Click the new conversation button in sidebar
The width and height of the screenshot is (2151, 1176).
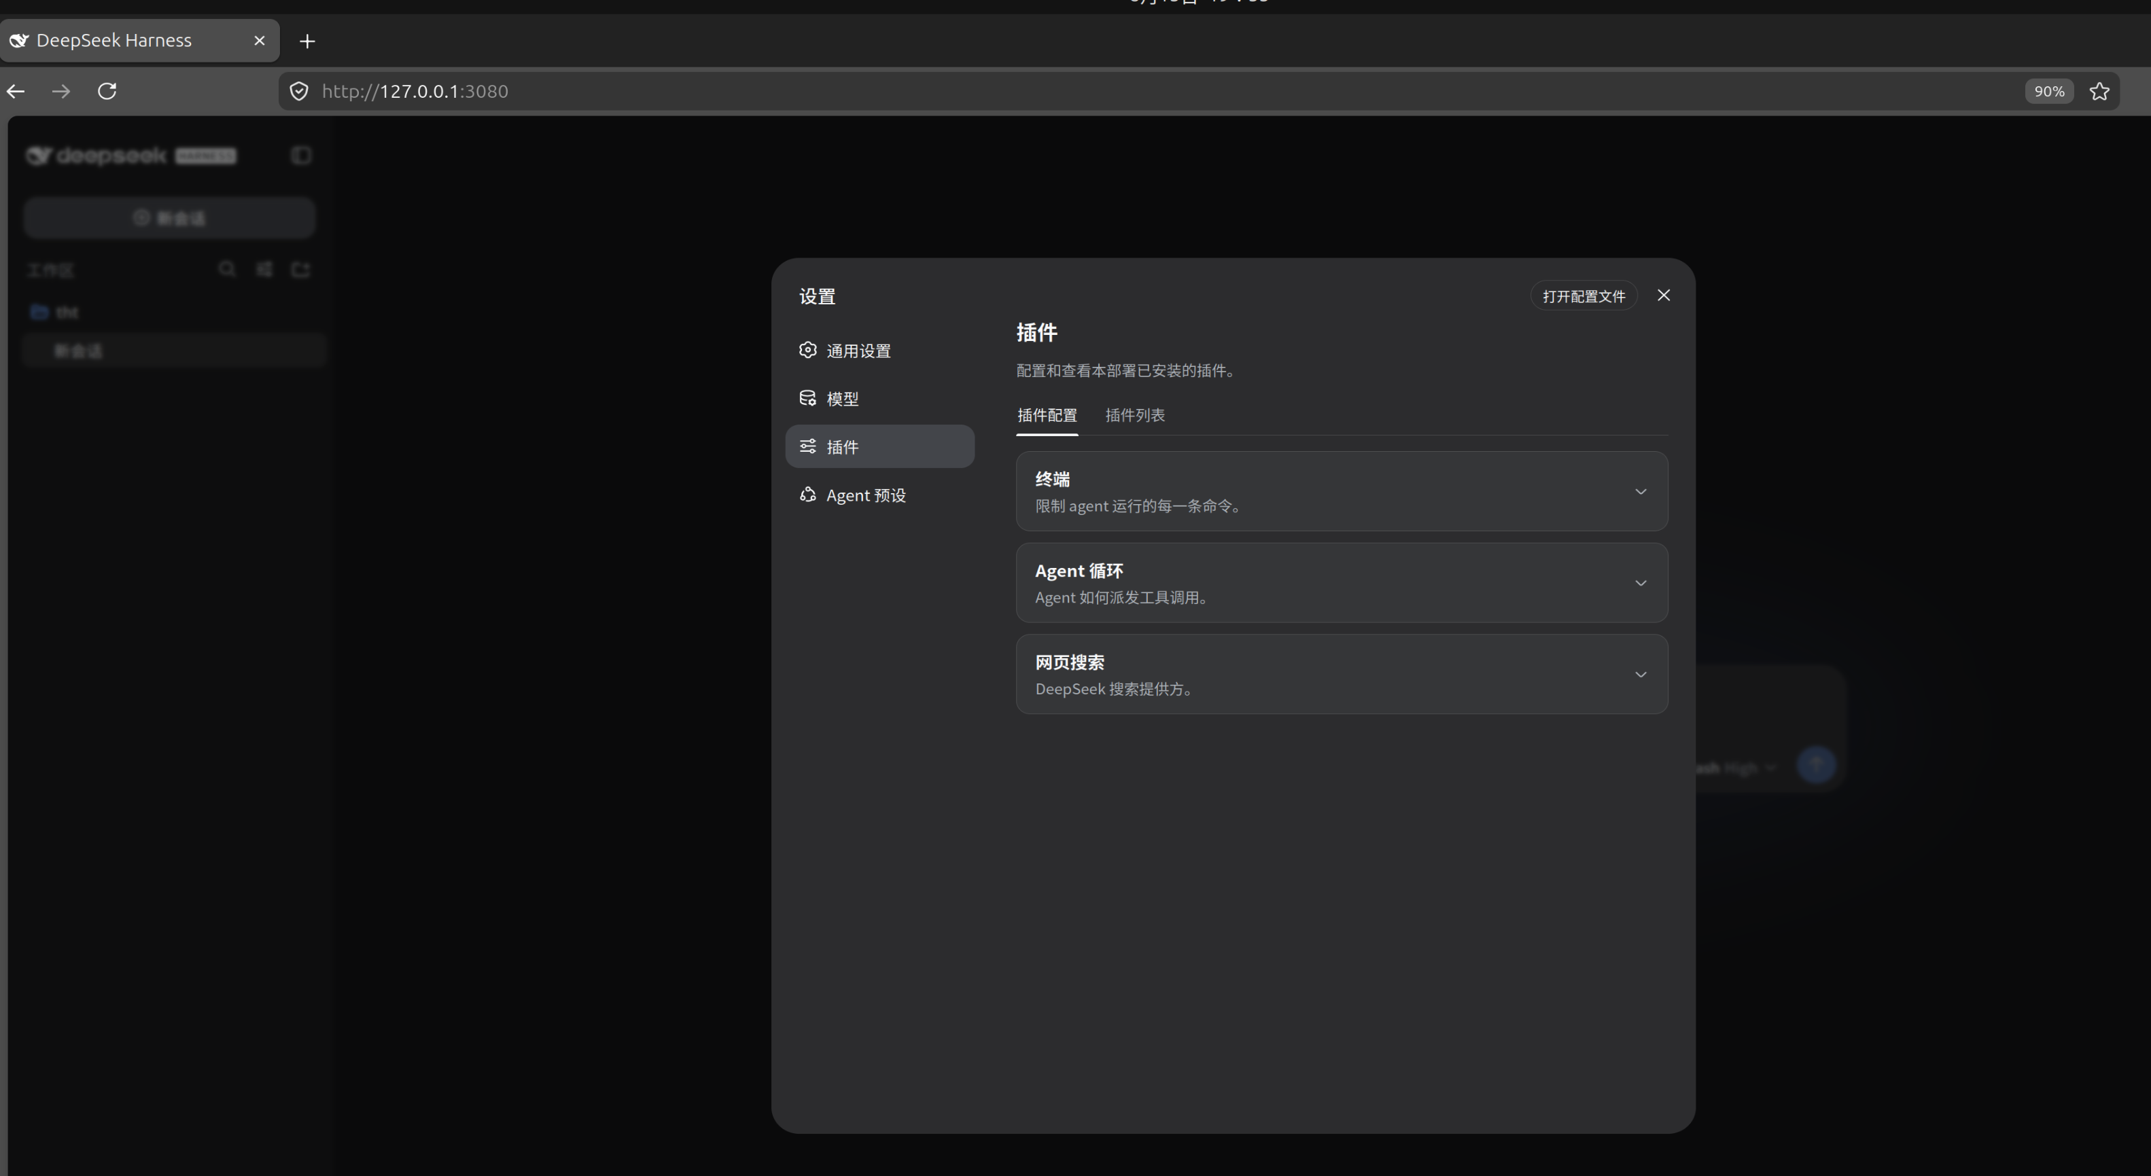pos(169,218)
